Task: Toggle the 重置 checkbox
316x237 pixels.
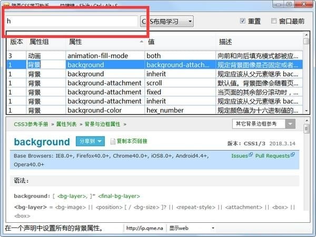Action: tap(243, 22)
